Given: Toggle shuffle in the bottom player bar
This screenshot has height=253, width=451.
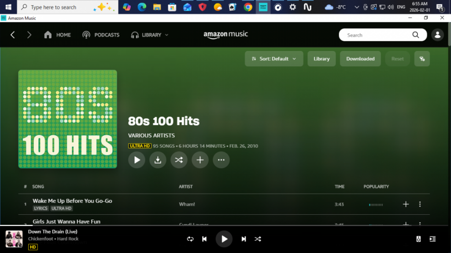Looking at the screenshot, I should (258, 239).
